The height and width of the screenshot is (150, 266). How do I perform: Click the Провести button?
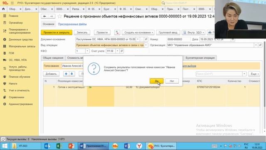[102, 32]
